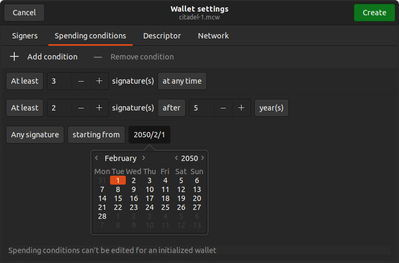Click the Cancel button
This screenshot has height=263, width=399.
pyautogui.click(x=24, y=13)
